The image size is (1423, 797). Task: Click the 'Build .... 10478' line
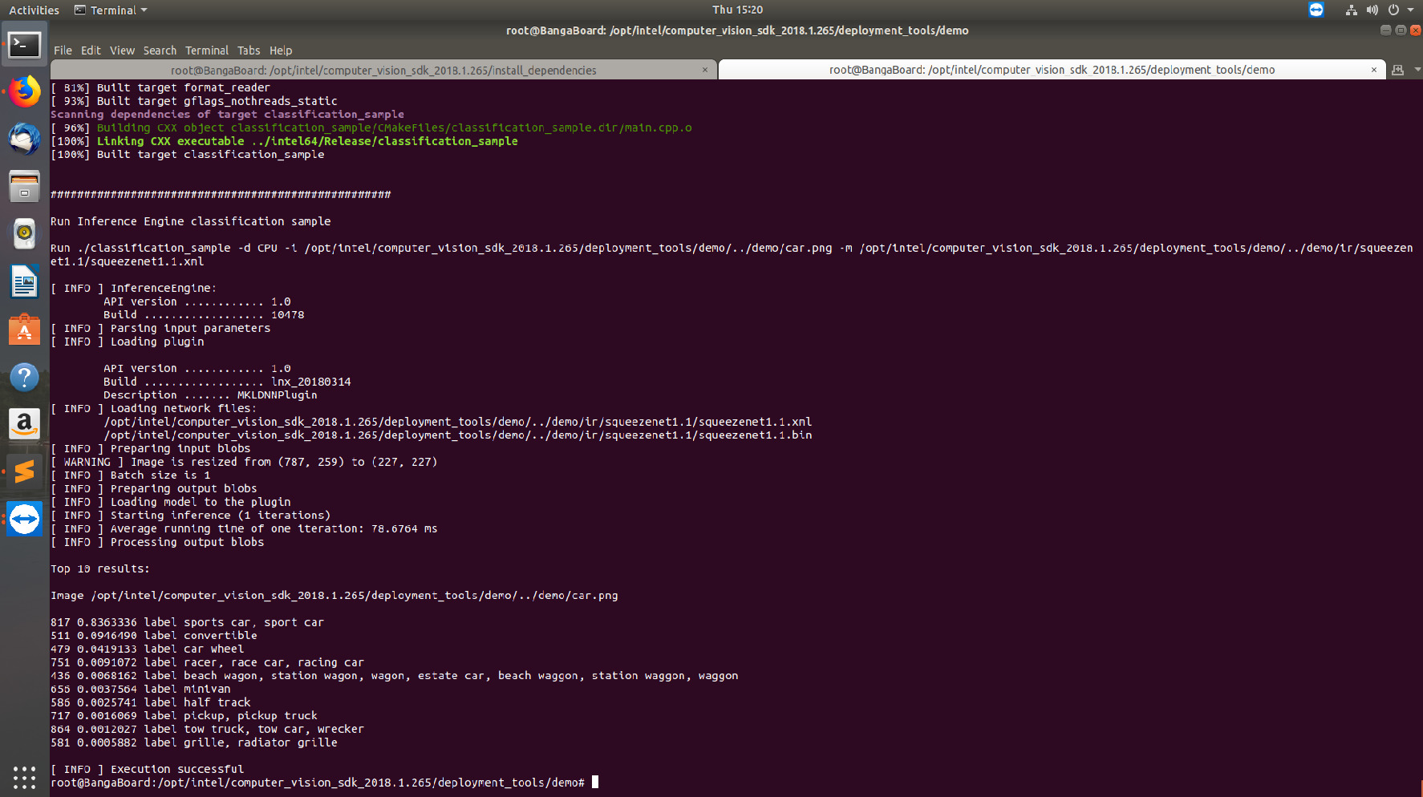tap(204, 315)
